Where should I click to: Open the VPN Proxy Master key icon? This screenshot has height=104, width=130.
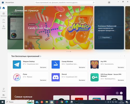pos(94,77)
